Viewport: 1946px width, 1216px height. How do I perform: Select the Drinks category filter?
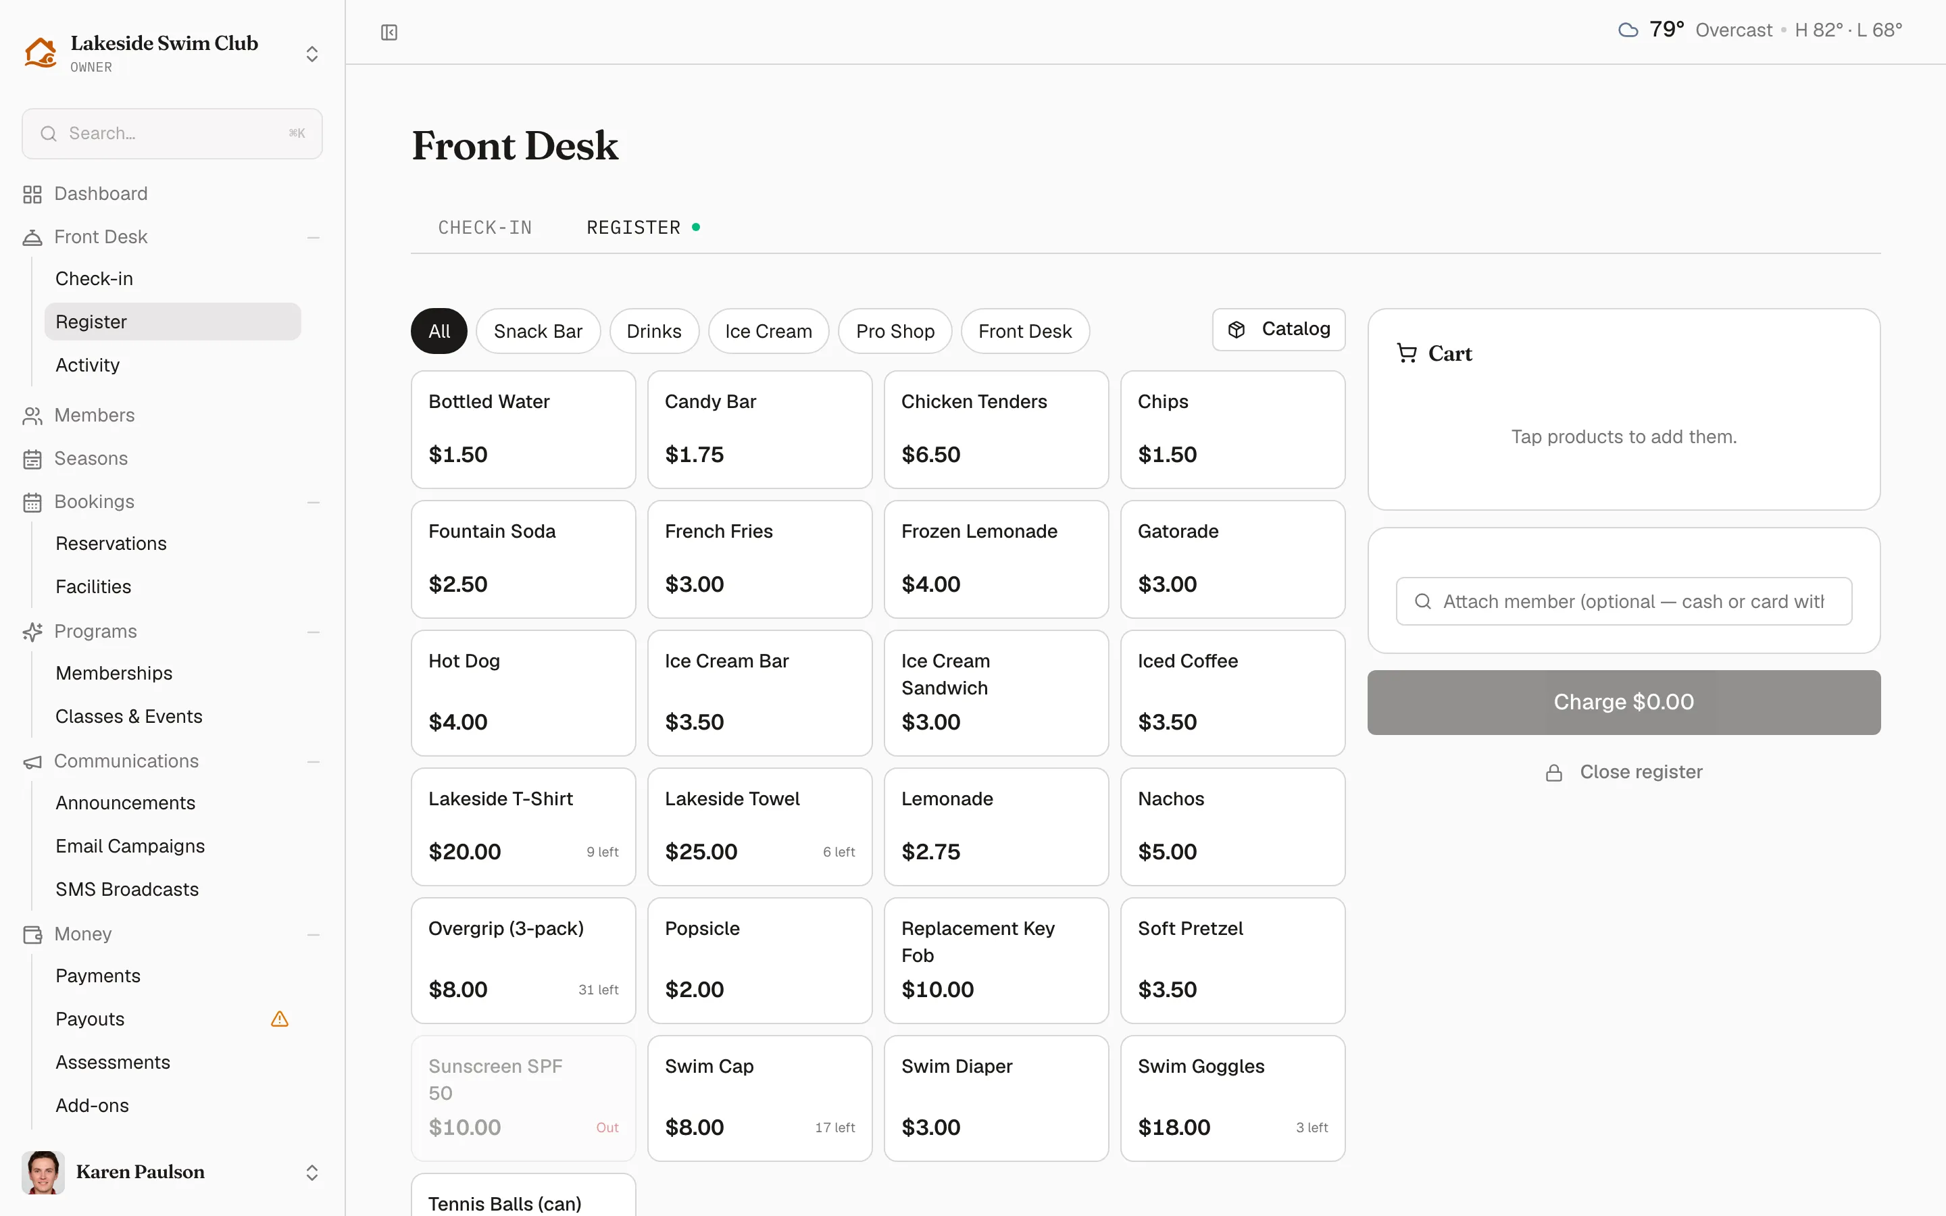tap(654, 331)
